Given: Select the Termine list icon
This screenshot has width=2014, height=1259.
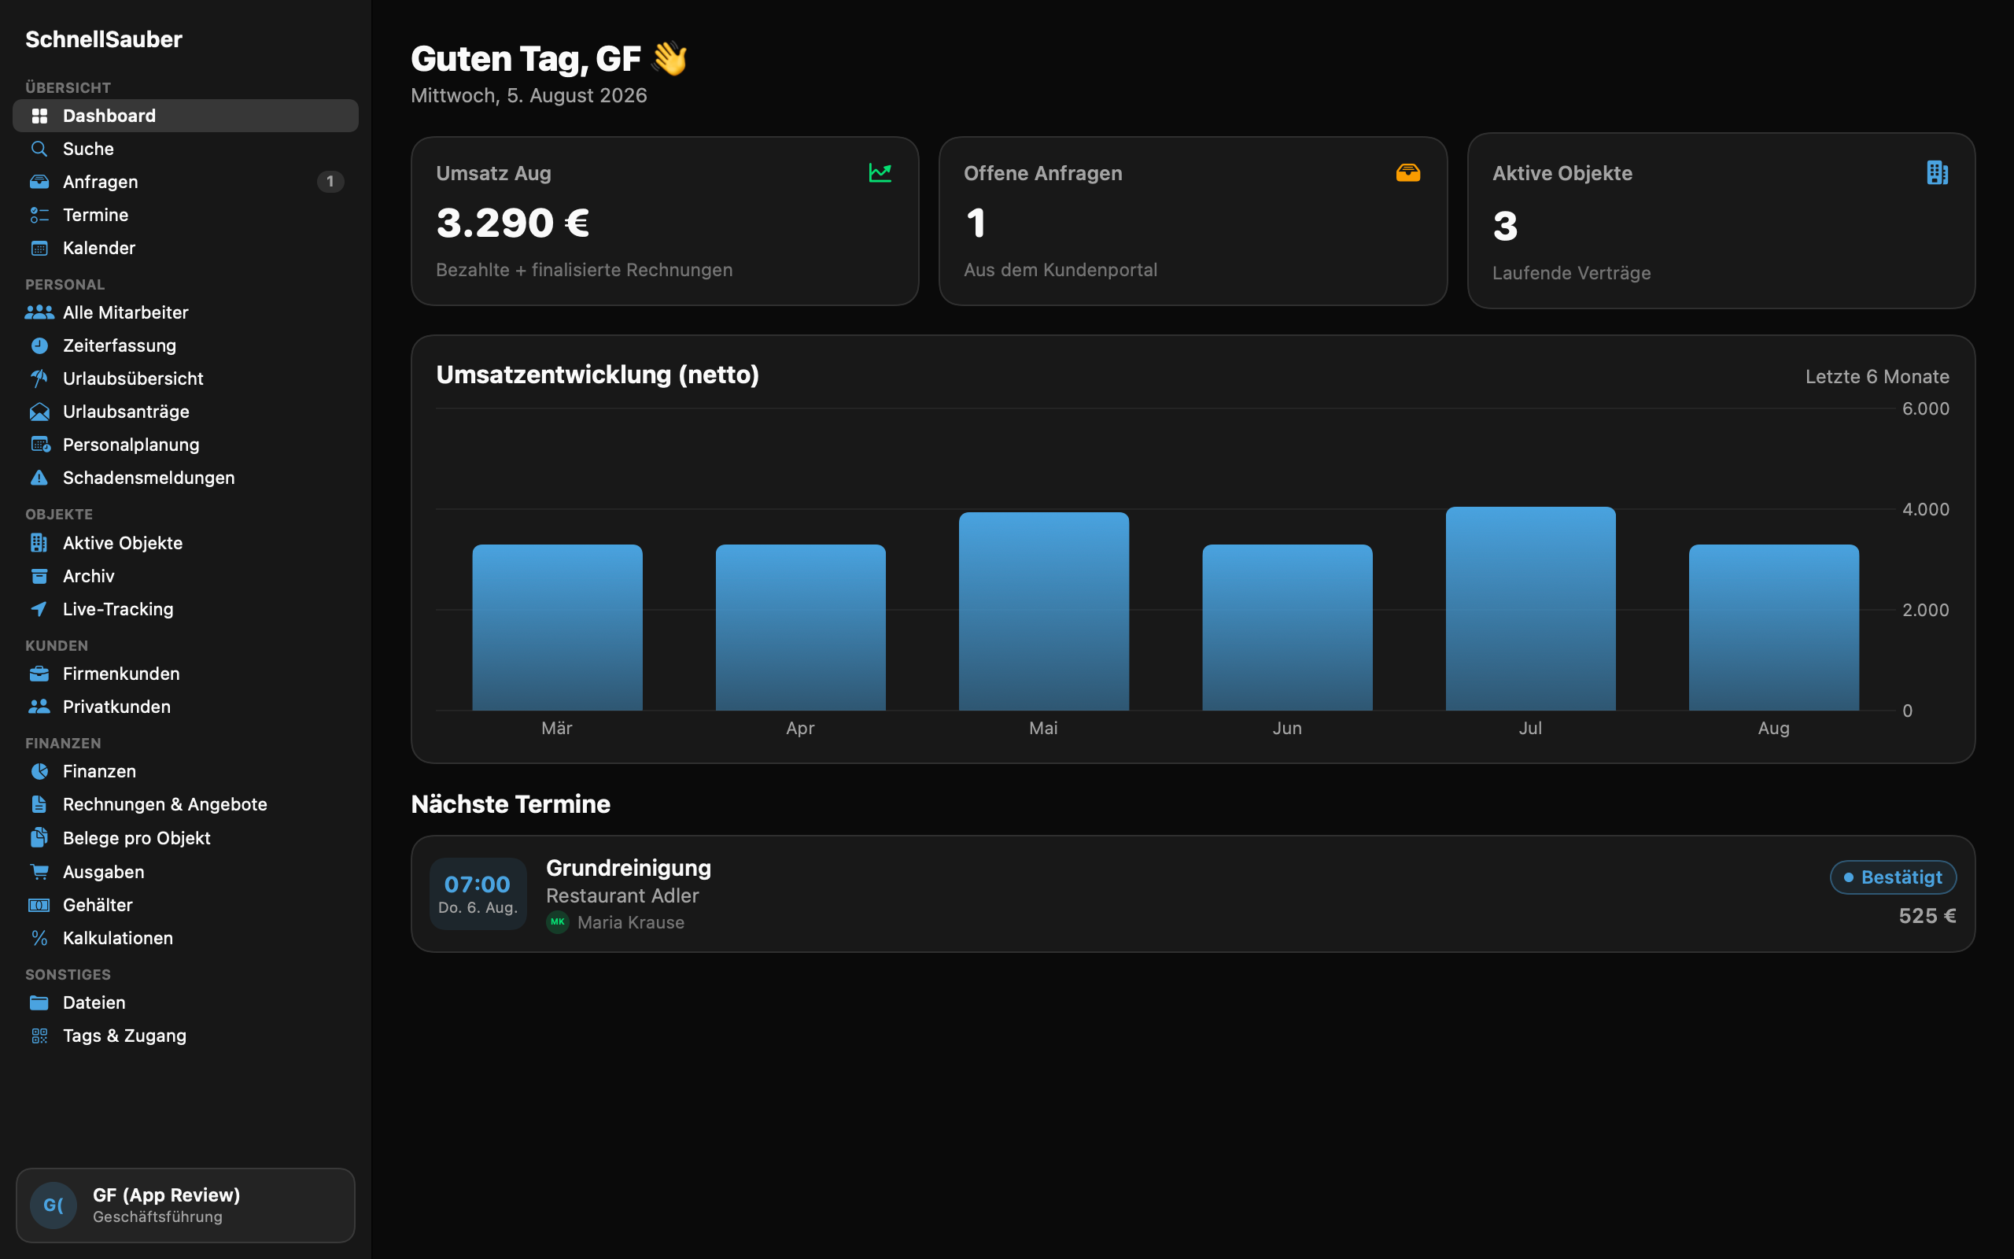Looking at the screenshot, I should point(39,215).
